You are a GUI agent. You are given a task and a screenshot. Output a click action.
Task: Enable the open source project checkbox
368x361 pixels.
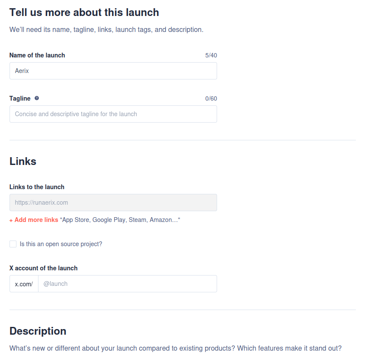13,244
